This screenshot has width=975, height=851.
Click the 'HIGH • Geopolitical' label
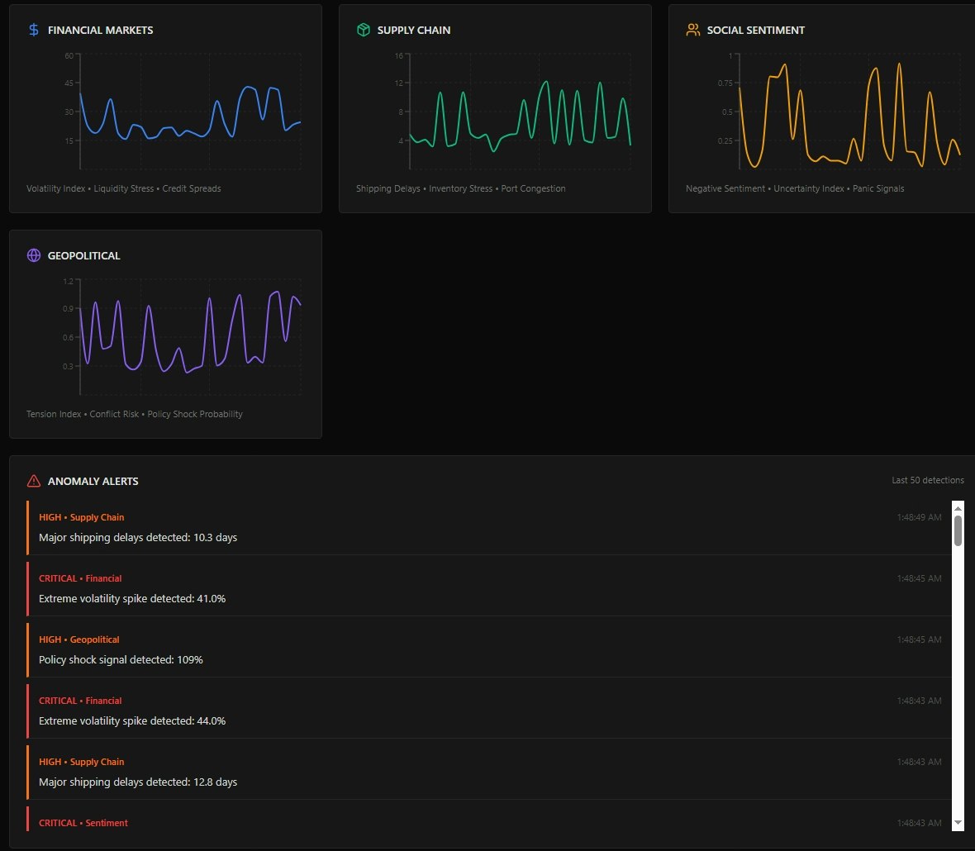click(79, 639)
